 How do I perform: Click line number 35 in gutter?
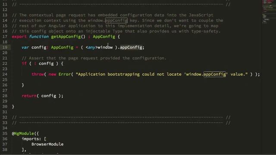click(x=5, y=133)
